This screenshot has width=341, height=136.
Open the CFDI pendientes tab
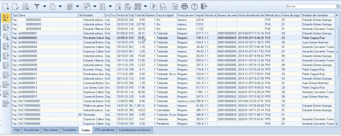point(104,130)
